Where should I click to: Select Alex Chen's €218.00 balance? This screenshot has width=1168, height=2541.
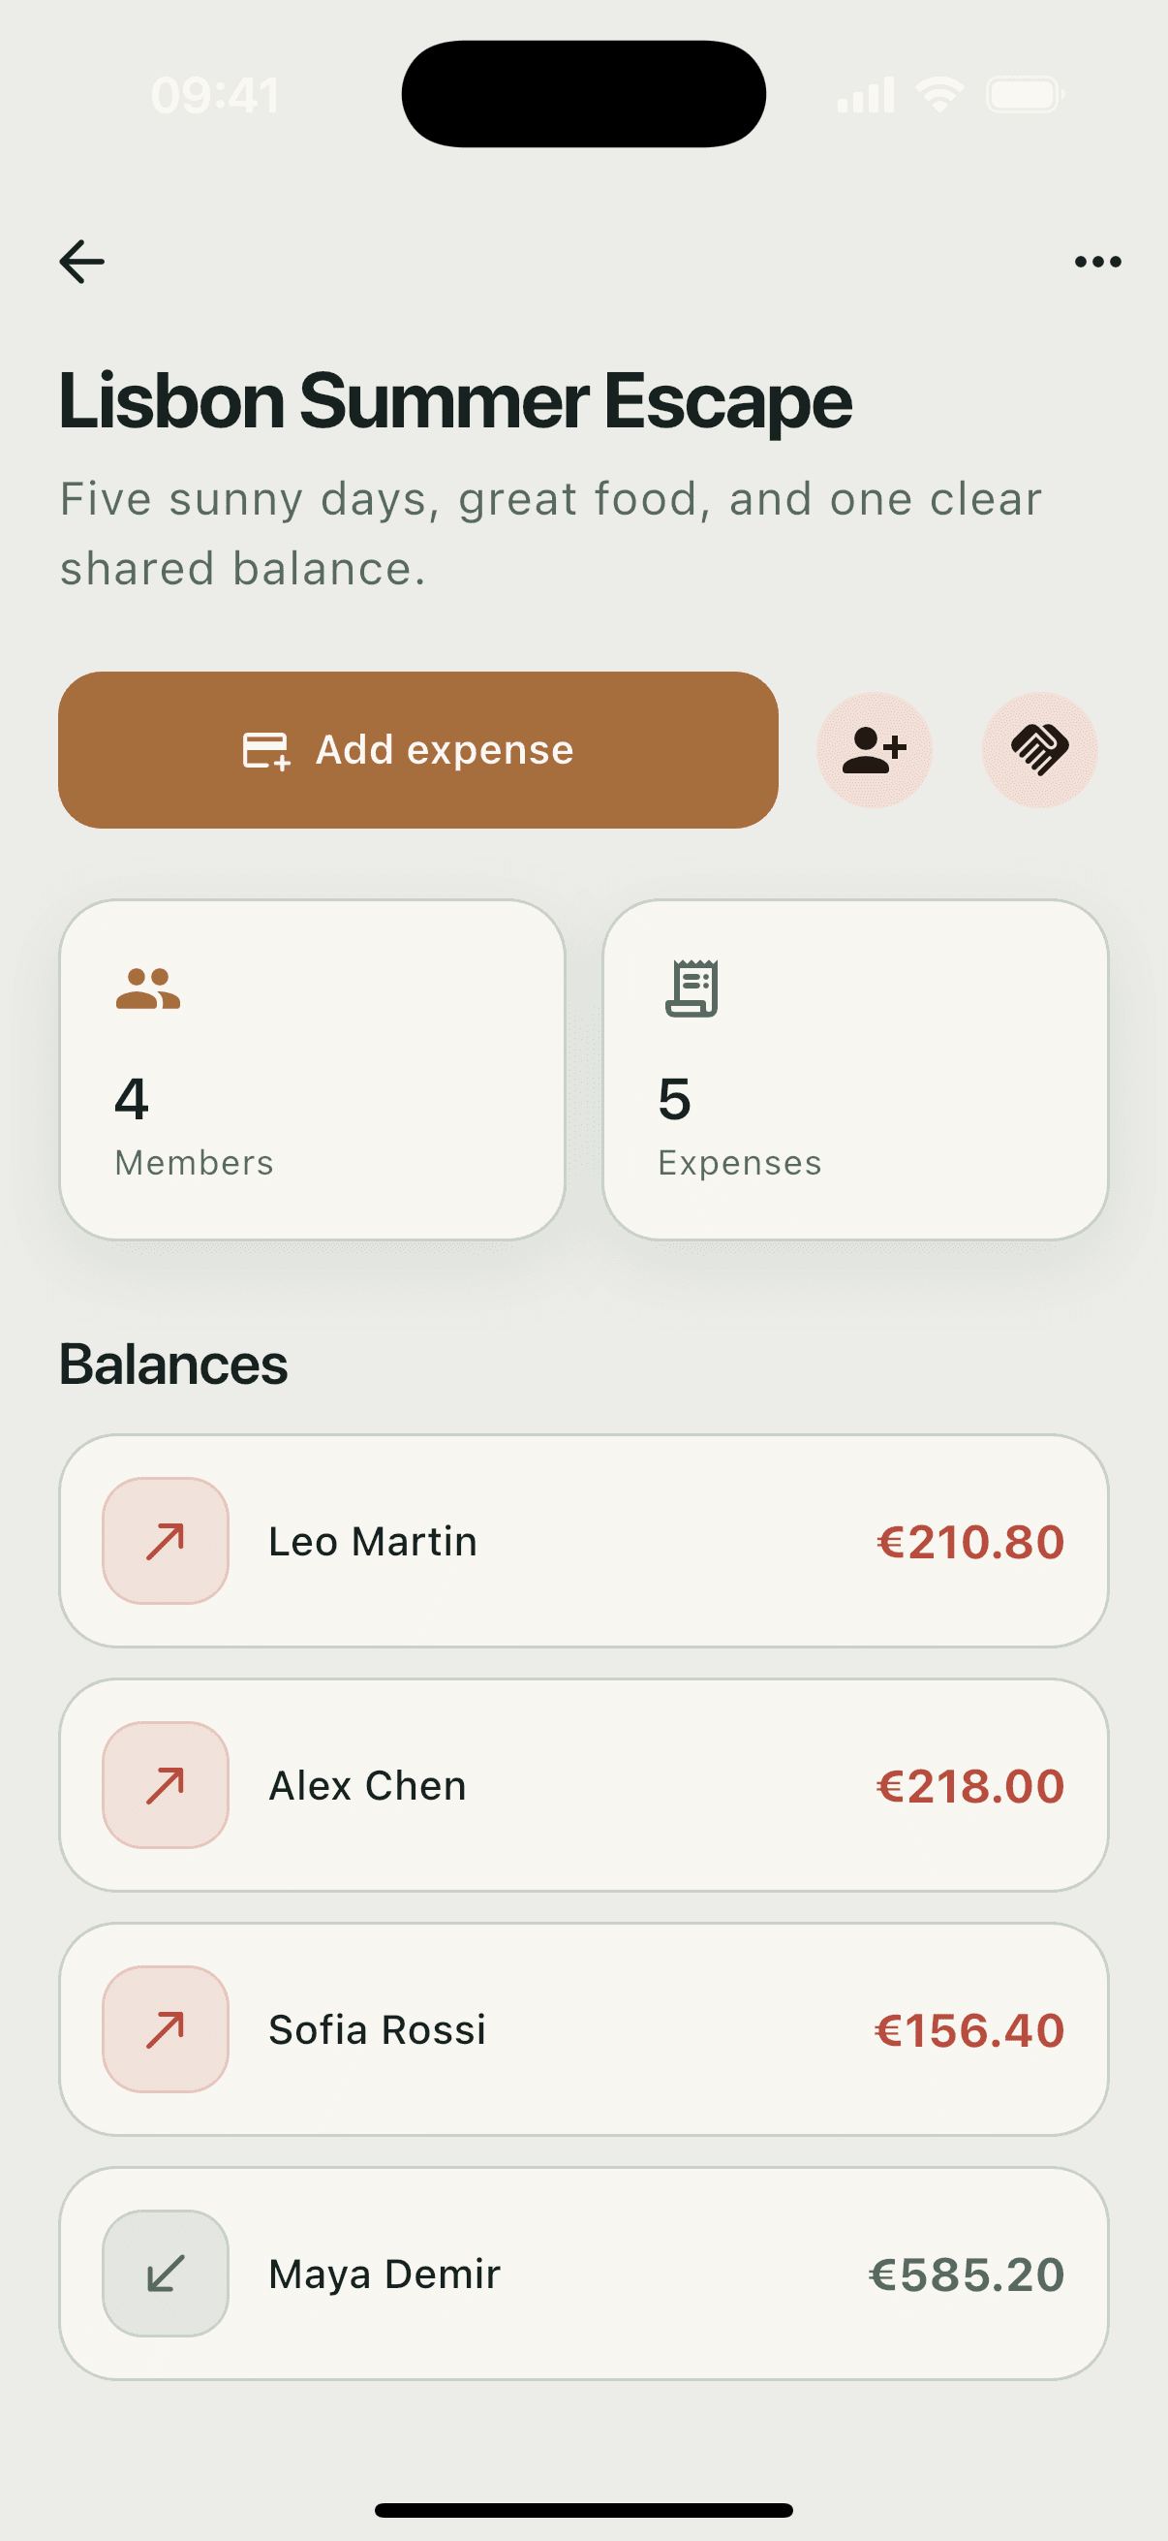tap(969, 1785)
